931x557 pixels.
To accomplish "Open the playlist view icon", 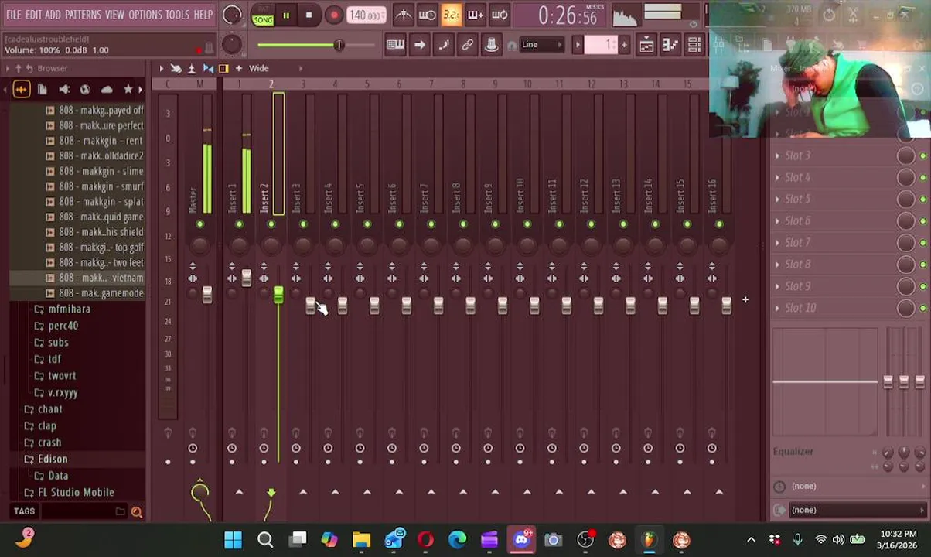I will click(646, 45).
